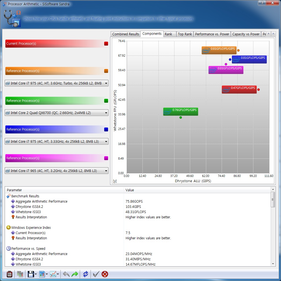The height and width of the screenshot is (281, 281).
Task: Click the Value column header
Action: (197, 190)
